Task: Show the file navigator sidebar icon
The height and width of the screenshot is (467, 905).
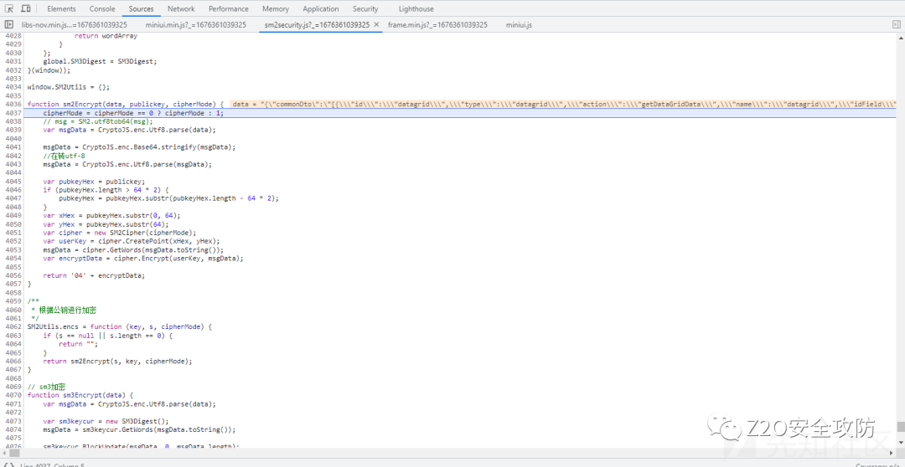Action: click(x=9, y=25)
